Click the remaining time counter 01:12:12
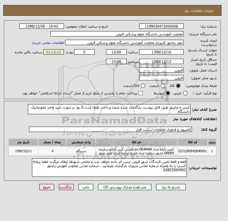Screen dimensions: 228x221 point(54,52)
